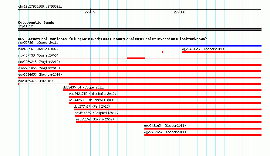270x156 pixels.
Task: Select the dgv2432n54 (Cooper2011) label
Action: pos(165,132)
